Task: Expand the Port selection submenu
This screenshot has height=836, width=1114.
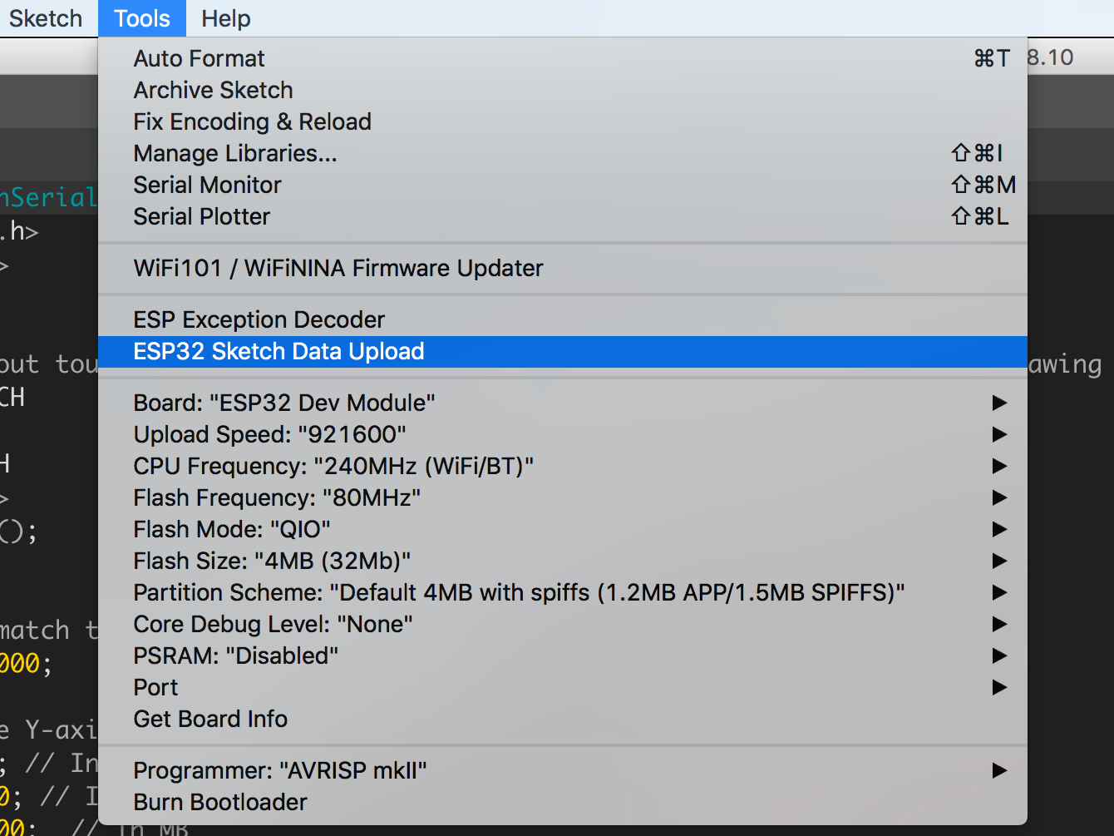Action: (x=998, y=687)
